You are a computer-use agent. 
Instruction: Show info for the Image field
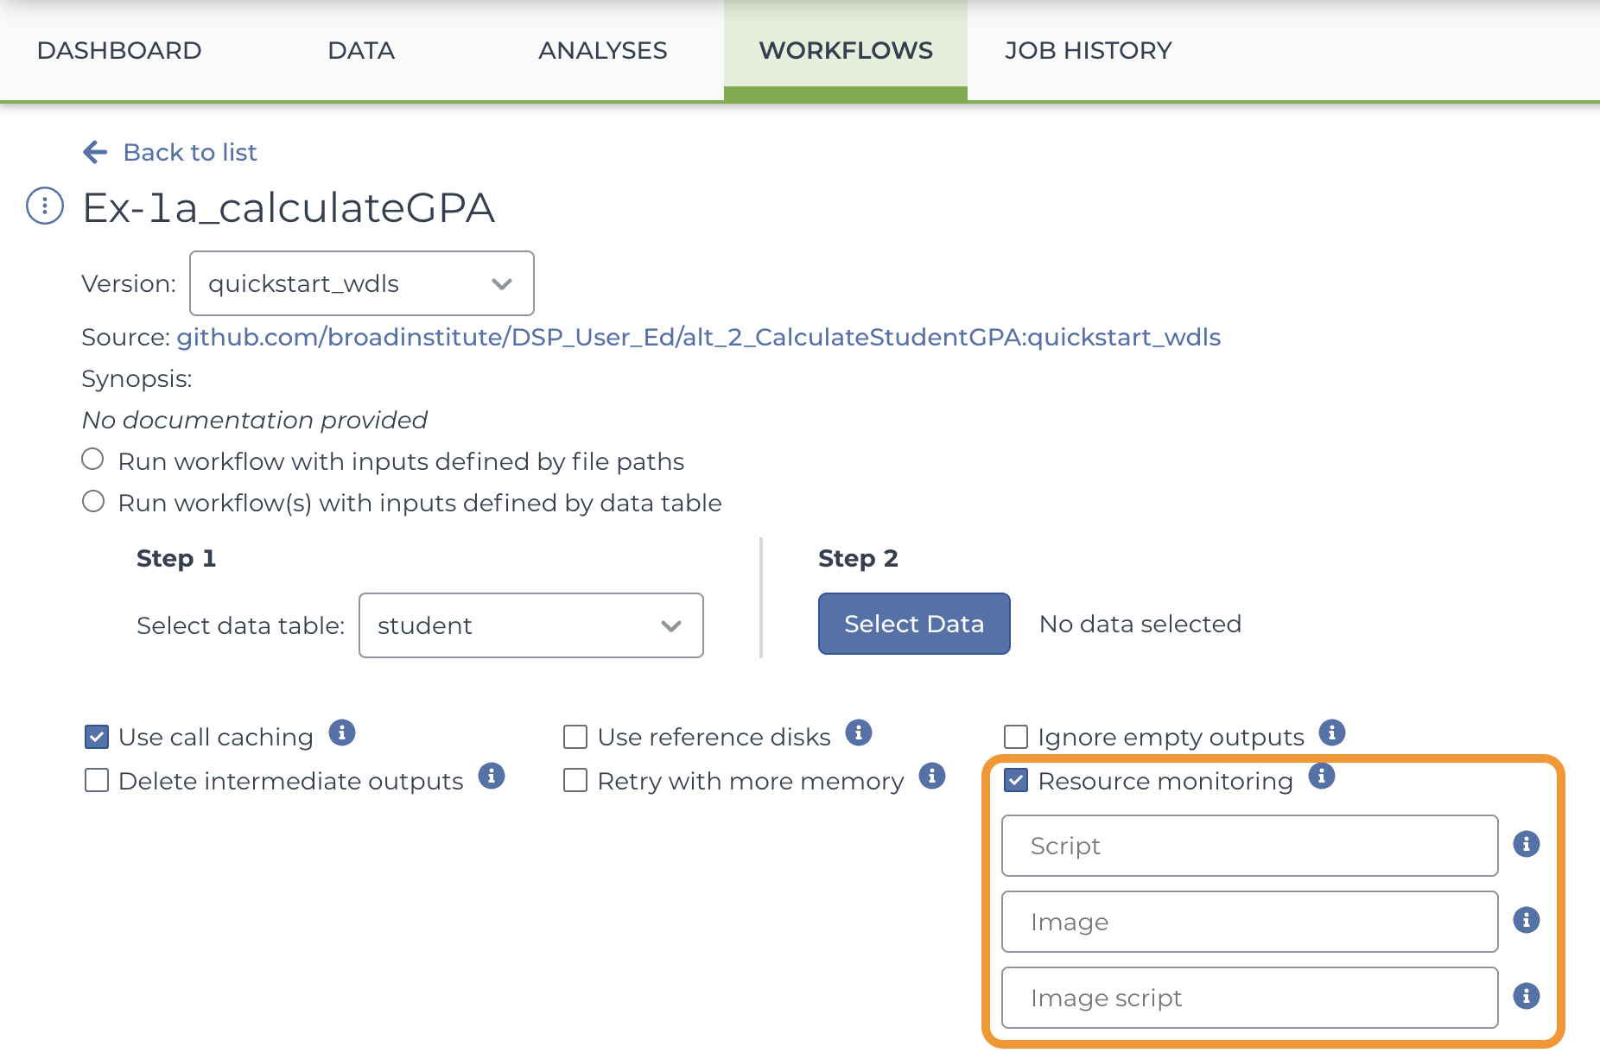pos(1527,920)
